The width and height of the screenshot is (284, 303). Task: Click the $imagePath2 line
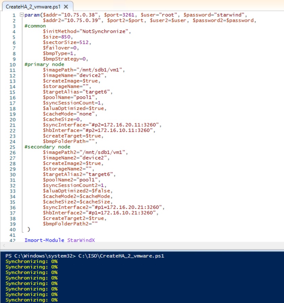86,152
